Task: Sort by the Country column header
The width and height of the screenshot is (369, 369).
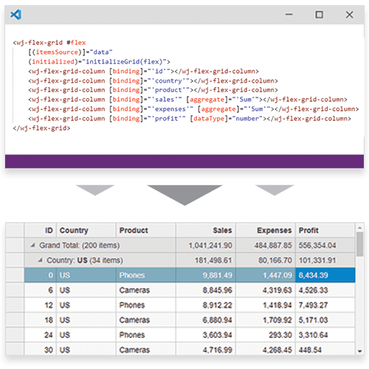Action: (x=86, y=230)
